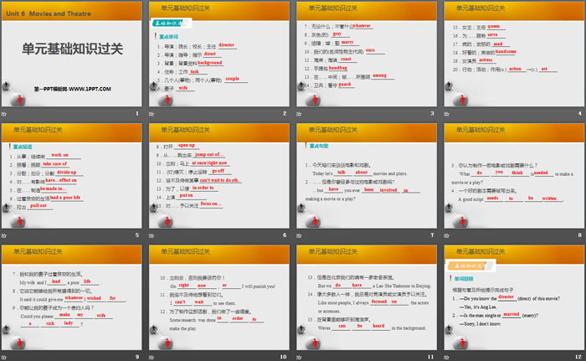This screenshot has height=361, width=586.
Task: Select slide 7 thumbnail with 'talk about' sentence
Action: (x=365, y=177)
